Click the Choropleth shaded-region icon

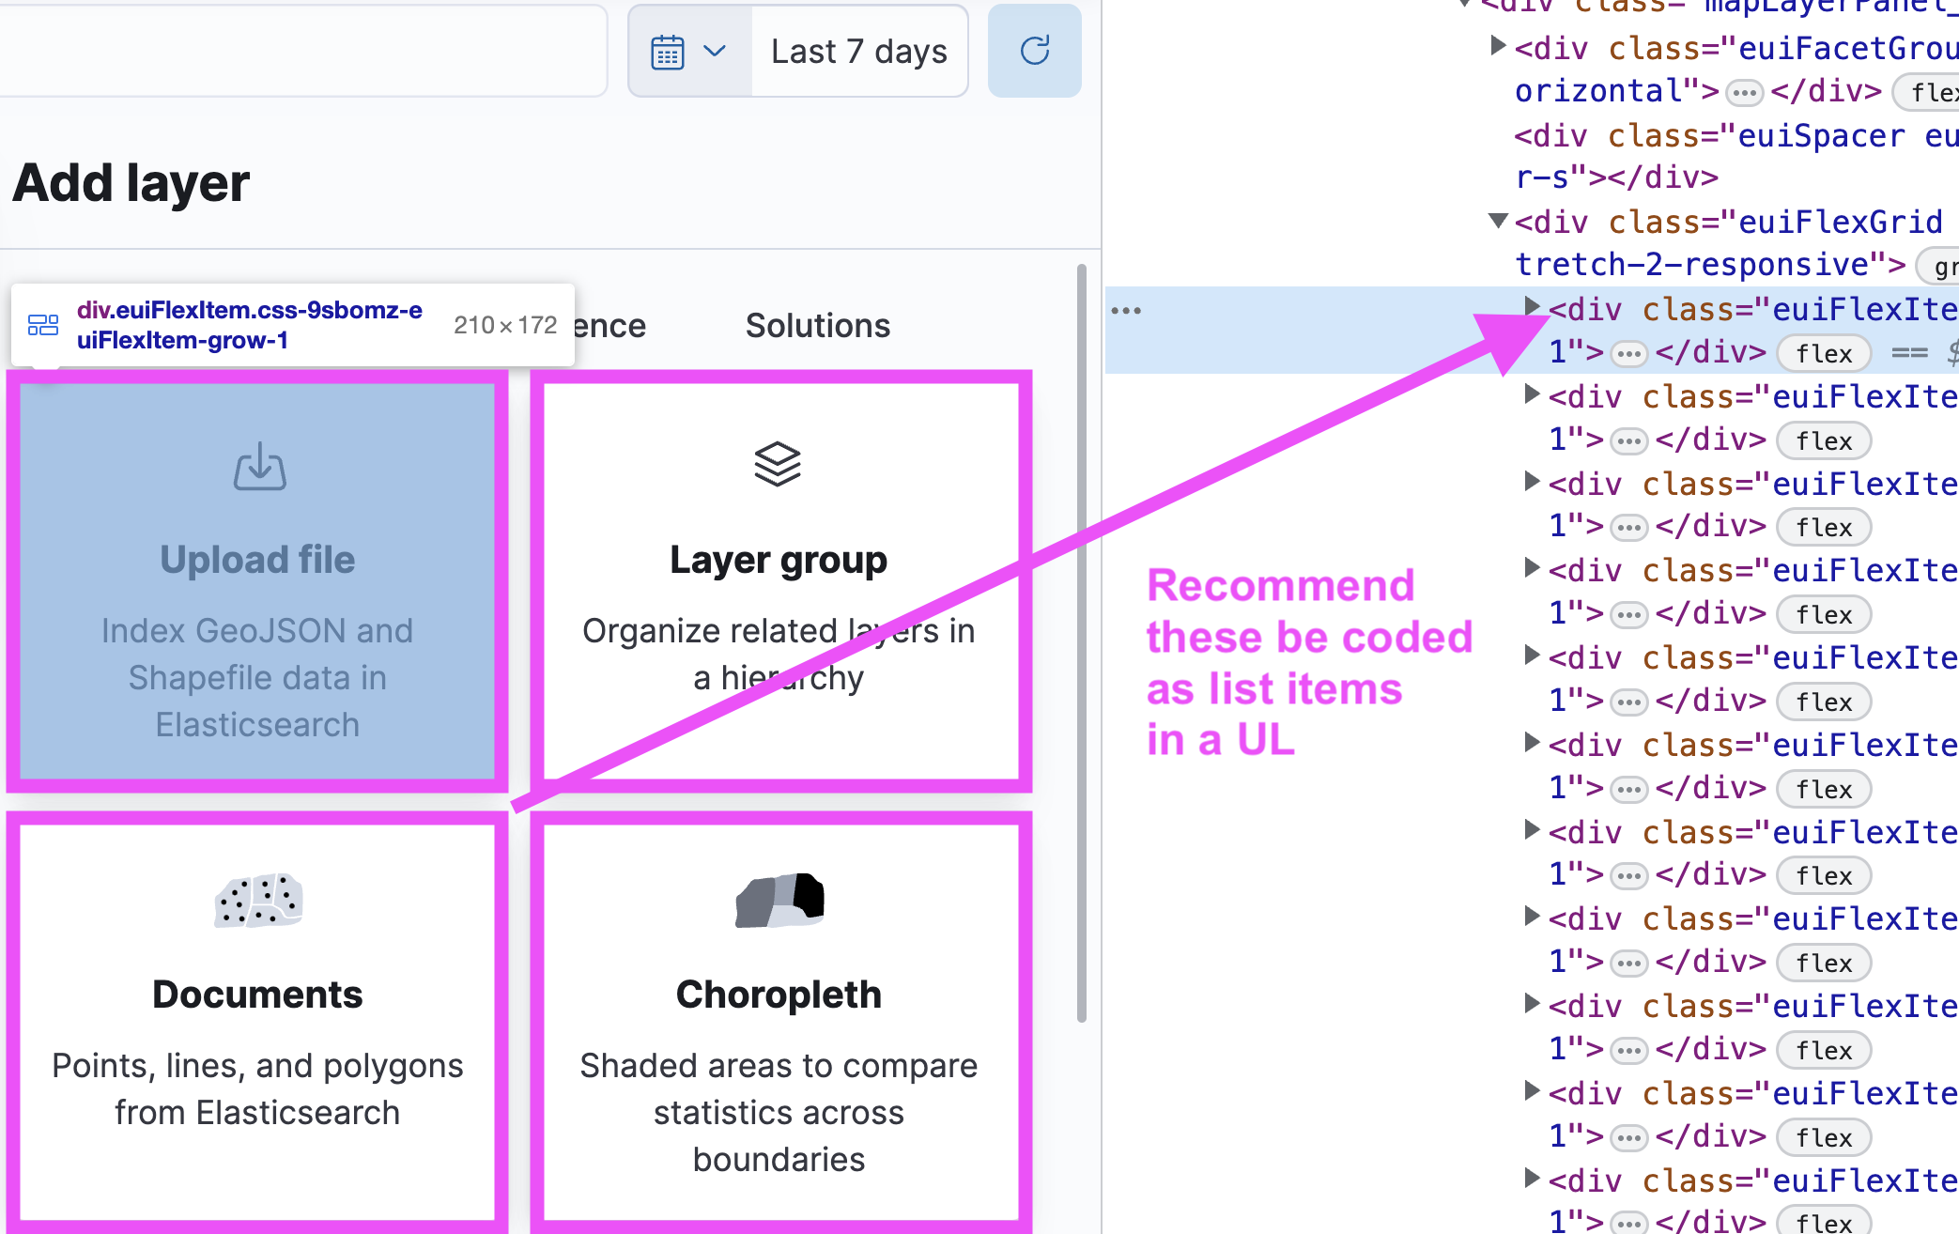tap(778, 900)
